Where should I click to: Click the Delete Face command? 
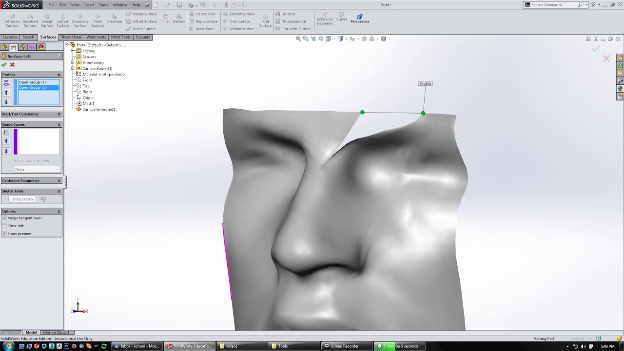(x=202, y=14)
